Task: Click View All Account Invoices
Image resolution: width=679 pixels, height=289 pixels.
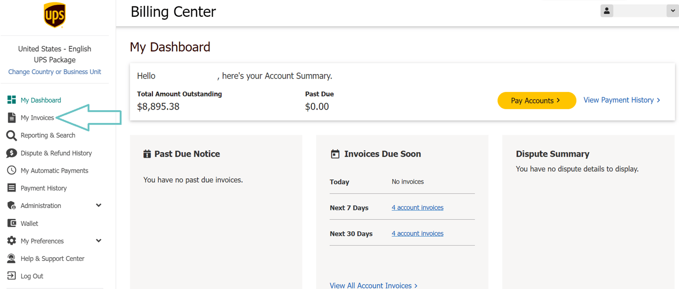Action: point(371,285)
